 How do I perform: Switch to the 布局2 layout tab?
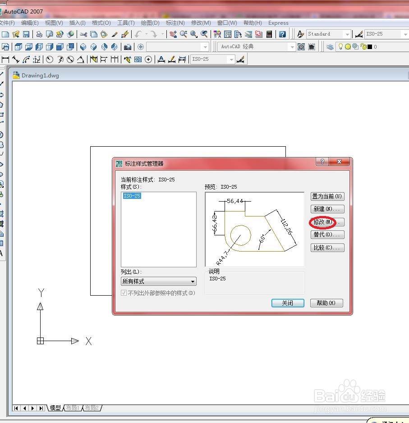pos(92,408)
